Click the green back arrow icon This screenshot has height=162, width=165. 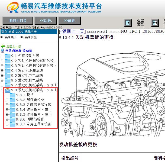coord(3,46)
